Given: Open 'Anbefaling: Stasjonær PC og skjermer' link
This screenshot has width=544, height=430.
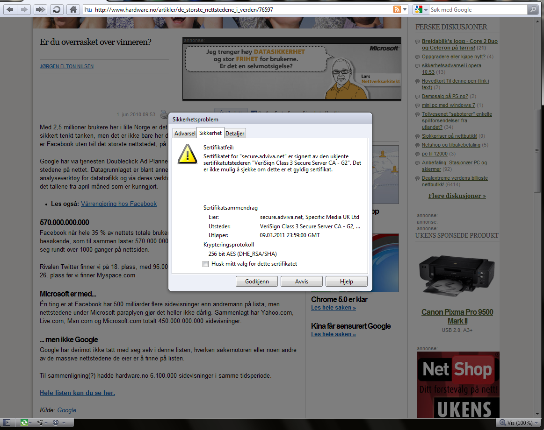Looking at the screenshot, I should [454, 166].
